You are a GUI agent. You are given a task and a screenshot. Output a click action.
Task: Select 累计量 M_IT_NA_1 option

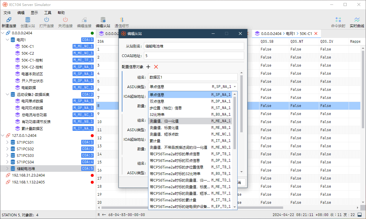pos(190,141)
